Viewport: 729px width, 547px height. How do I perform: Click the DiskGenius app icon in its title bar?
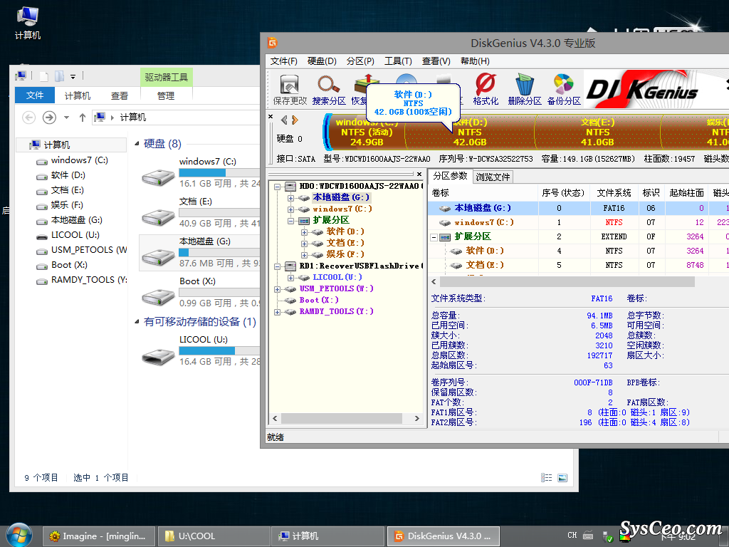coord(273,43)
